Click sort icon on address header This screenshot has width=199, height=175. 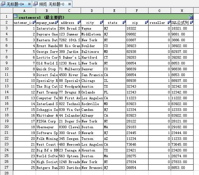pyautogui.click(x=79, y=23)
